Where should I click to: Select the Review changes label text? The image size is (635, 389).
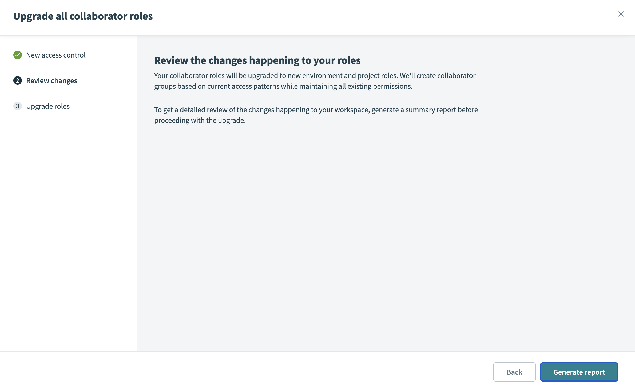(52, 80)
